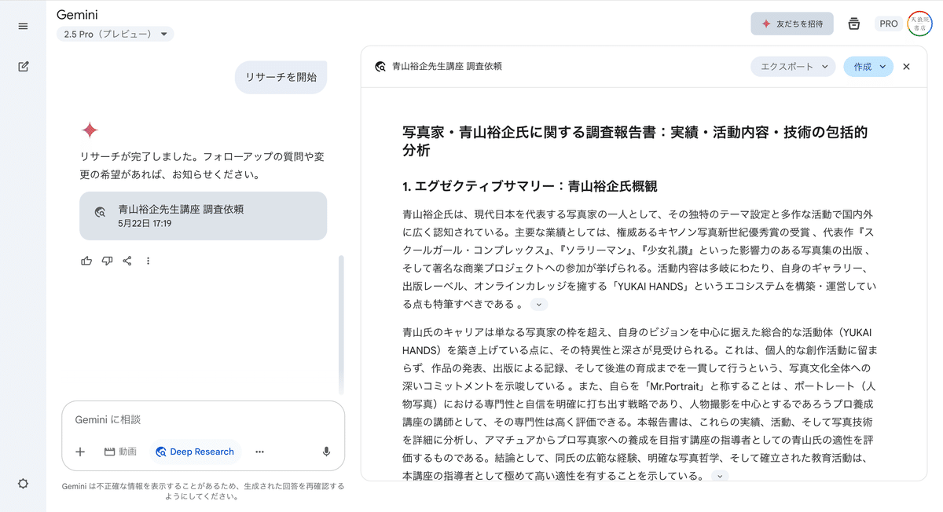Open the main menu hamburger icon

point(23,26)
